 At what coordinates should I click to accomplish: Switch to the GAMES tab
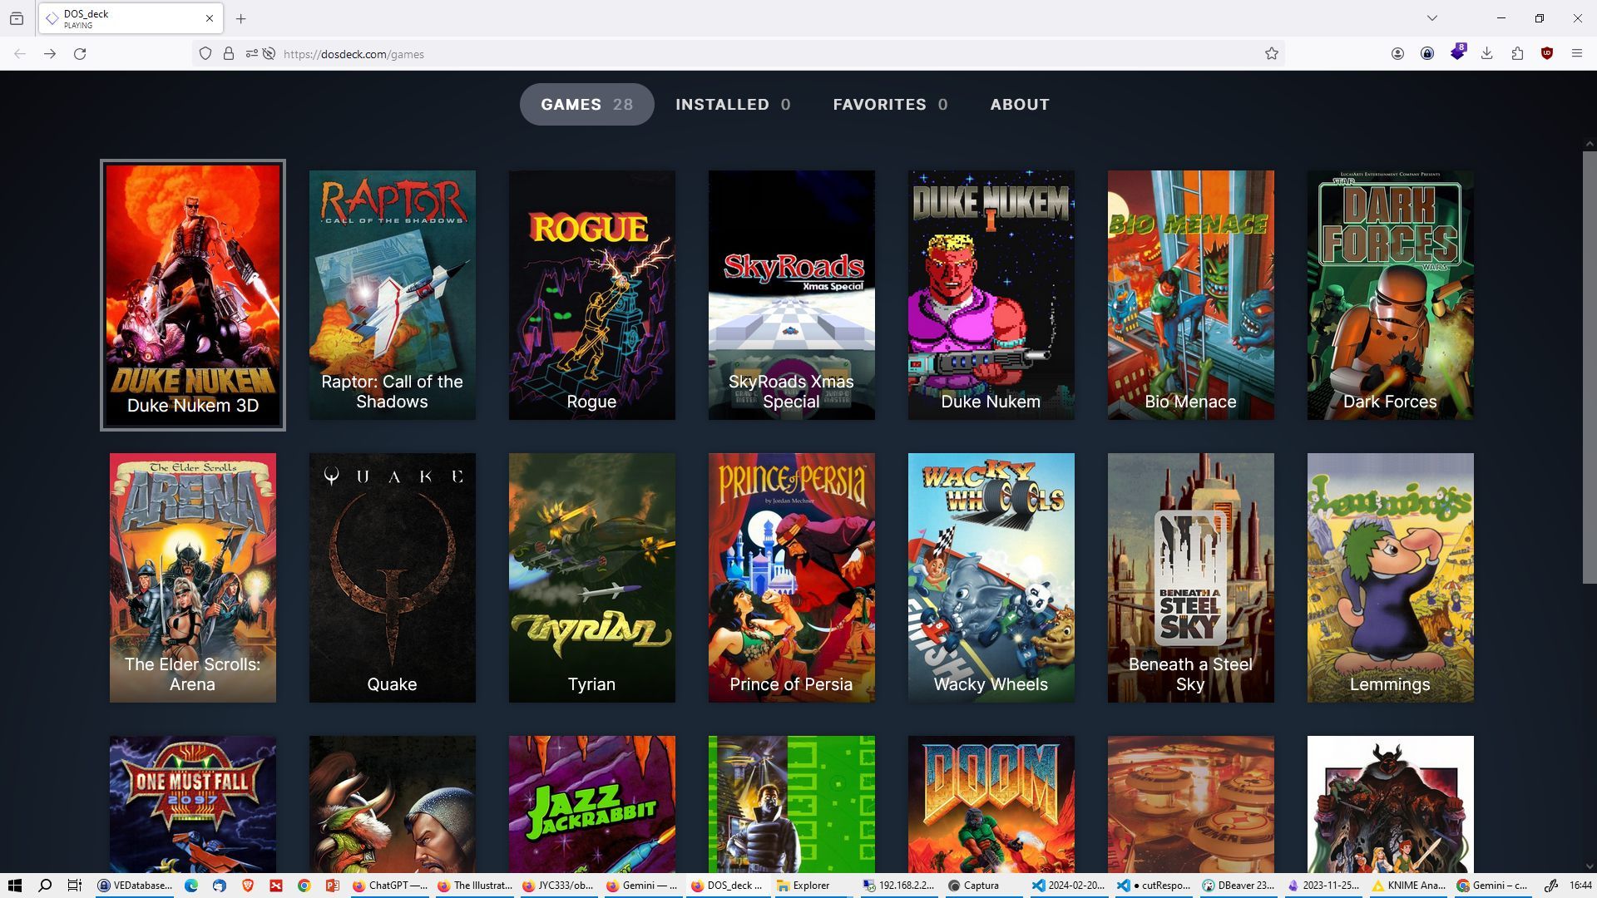587,104
